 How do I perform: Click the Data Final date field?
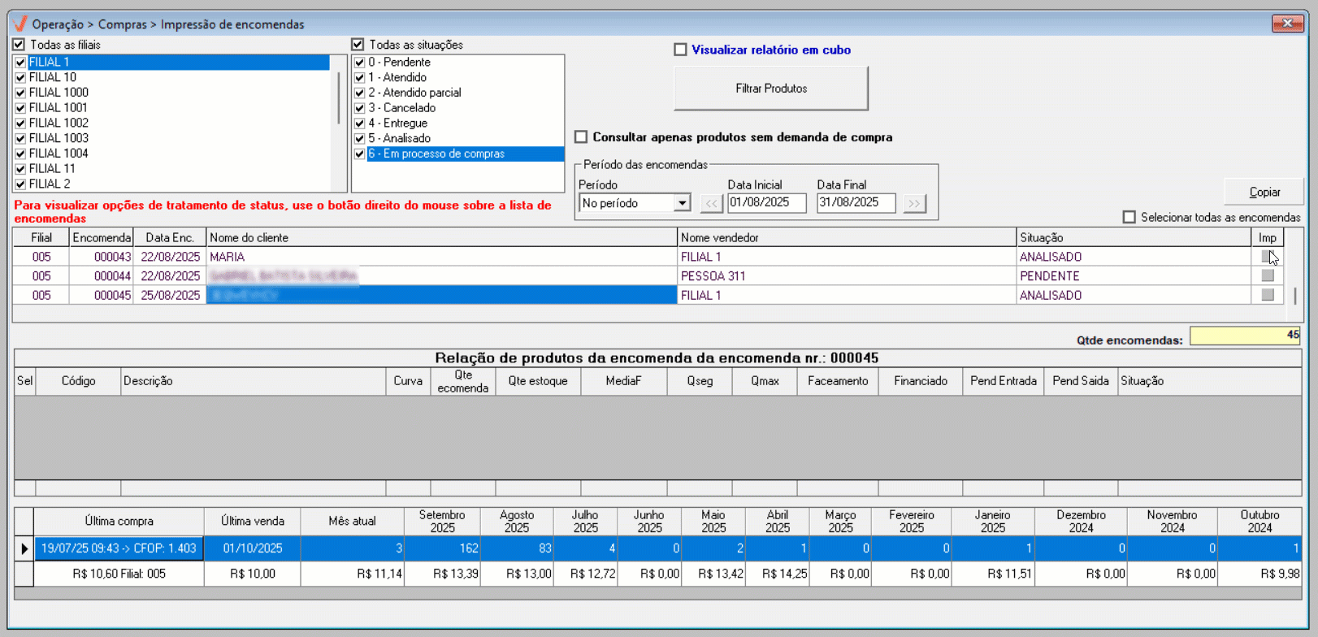tap(855, 203)
